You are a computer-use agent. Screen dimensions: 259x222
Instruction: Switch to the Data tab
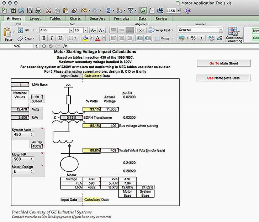[x=142, y=19]
